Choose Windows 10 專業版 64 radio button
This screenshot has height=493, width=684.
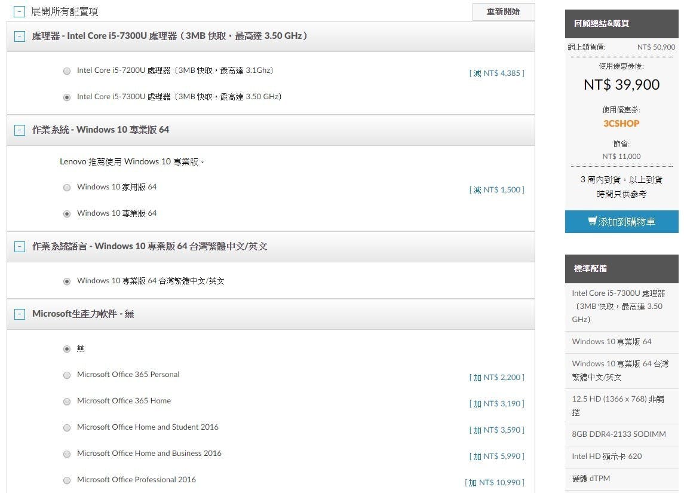pos(67,214)
